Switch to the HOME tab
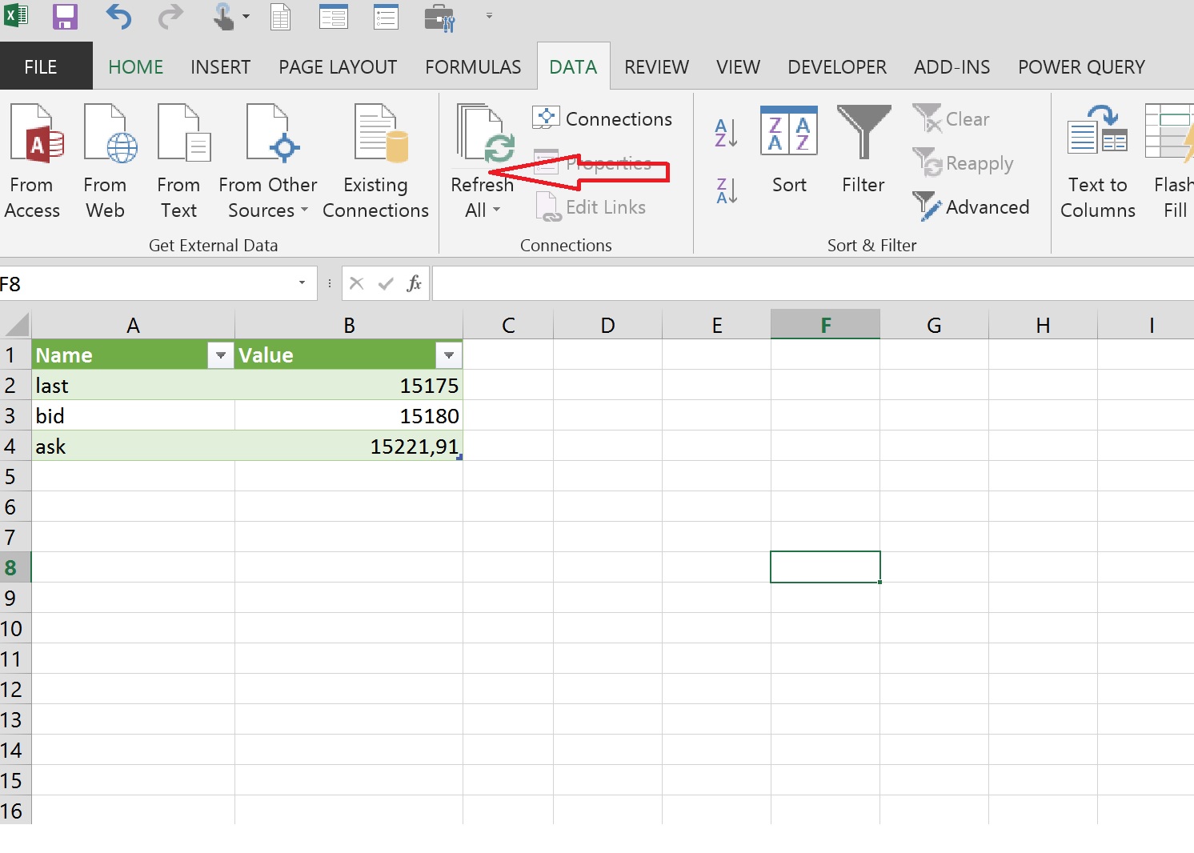Image resolution: width=1194 pixels, height=853 pixels. coord(136,67)
